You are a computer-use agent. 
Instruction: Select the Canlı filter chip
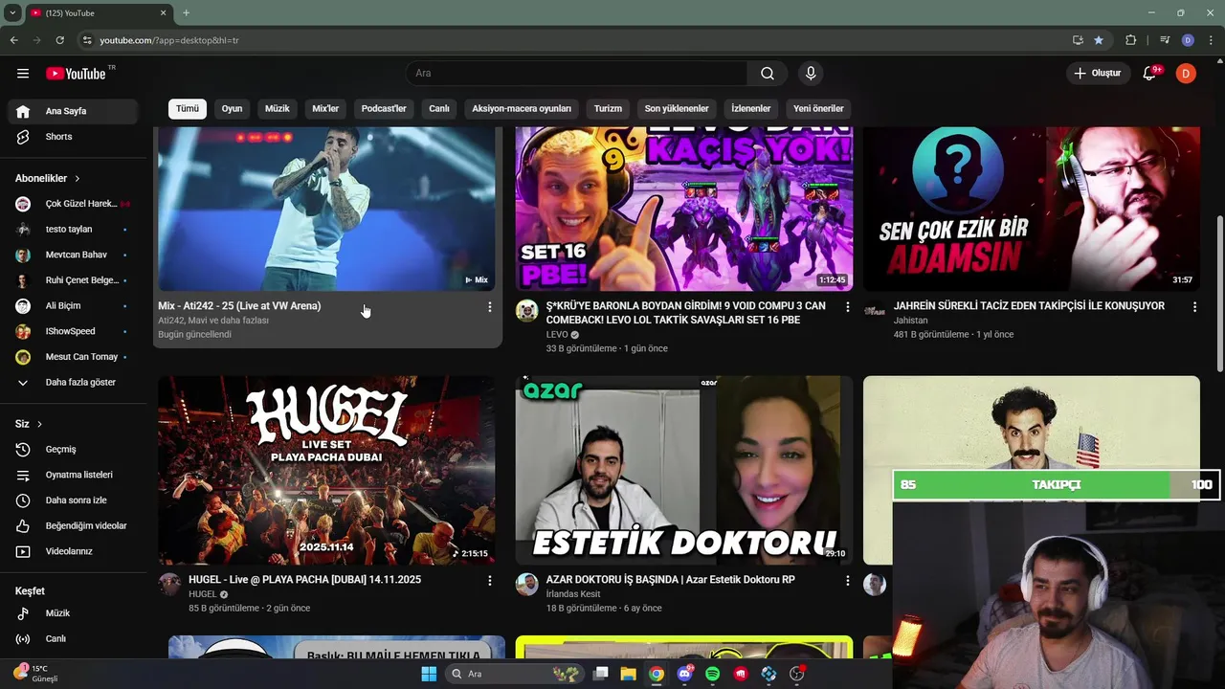(439, 109)
